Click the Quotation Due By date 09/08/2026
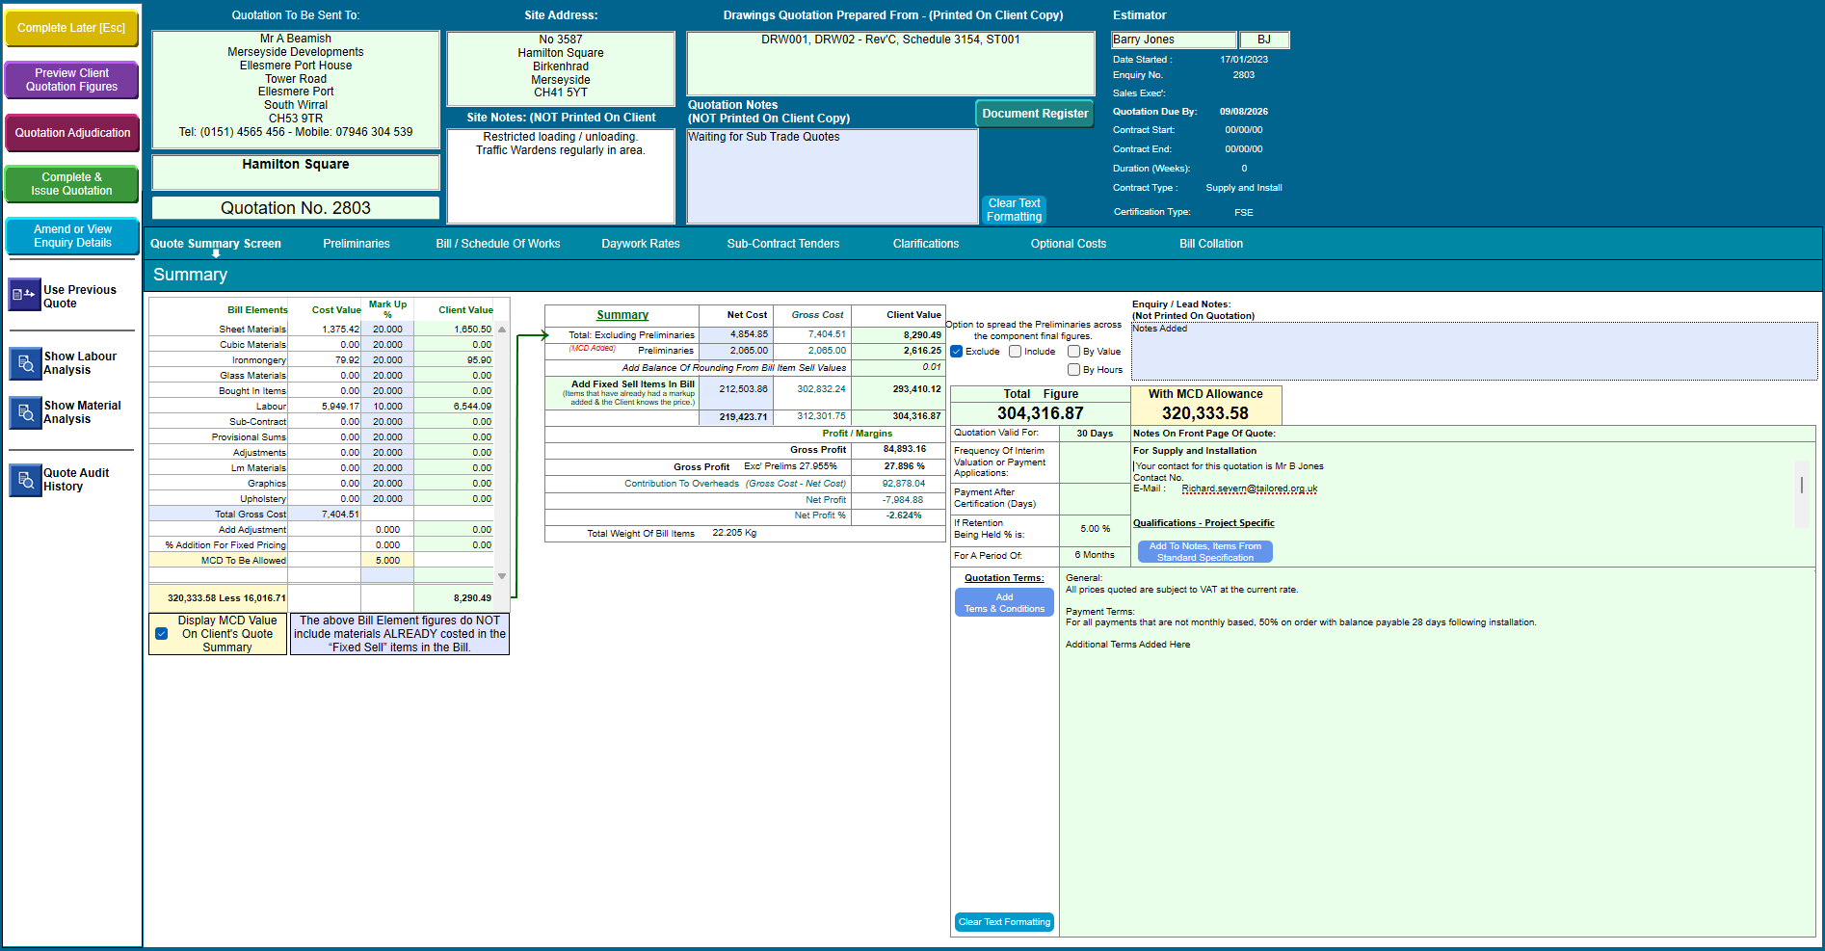The image size is (1825, 951). click(x=1244, y=112)
